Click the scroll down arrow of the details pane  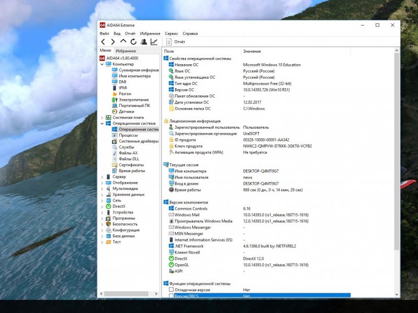tap(397, 295)
